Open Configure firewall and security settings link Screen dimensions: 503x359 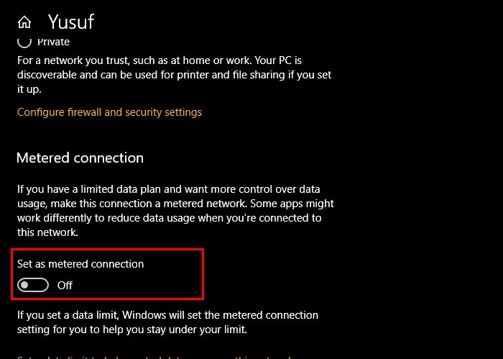pos(109,112)
